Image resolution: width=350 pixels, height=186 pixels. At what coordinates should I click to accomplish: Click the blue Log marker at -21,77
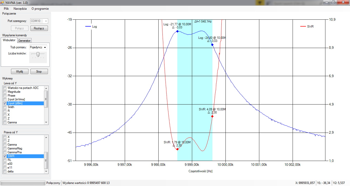(x=177, y=31)
